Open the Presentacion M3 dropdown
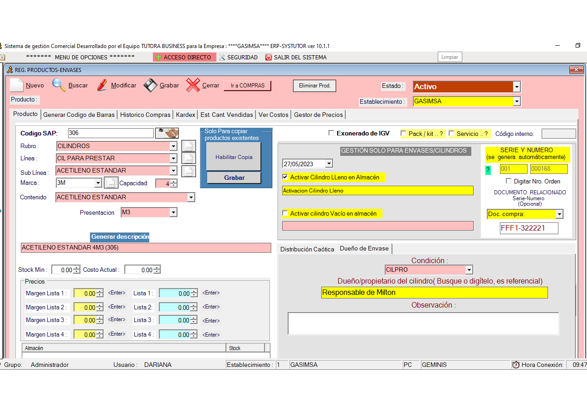 (x=173, y=212)
